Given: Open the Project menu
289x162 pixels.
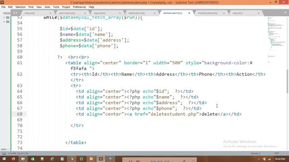Looking at the screenshot, I should tap(66, 7).
